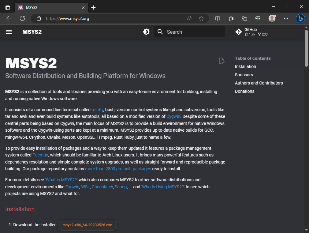Refresh the current page
Viewport: 309px width, 233px height.
pyautogui.click(x=22, y=18)
